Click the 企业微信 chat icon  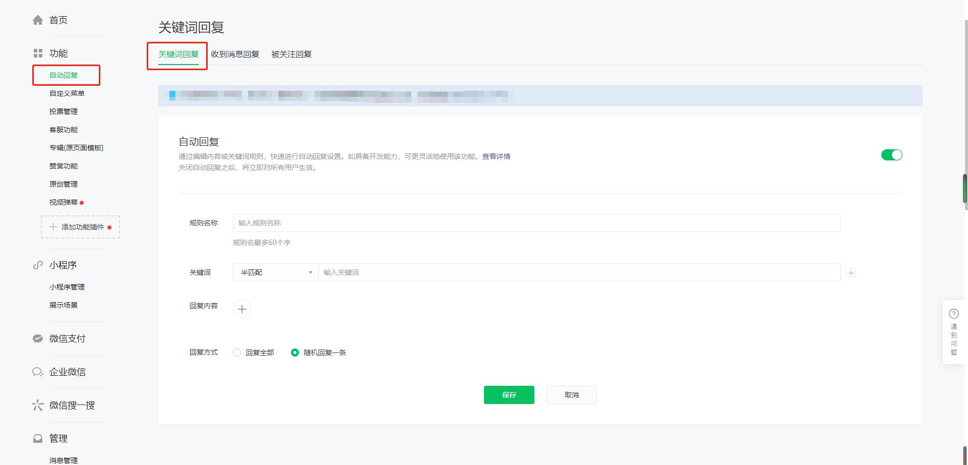(38, 372)
